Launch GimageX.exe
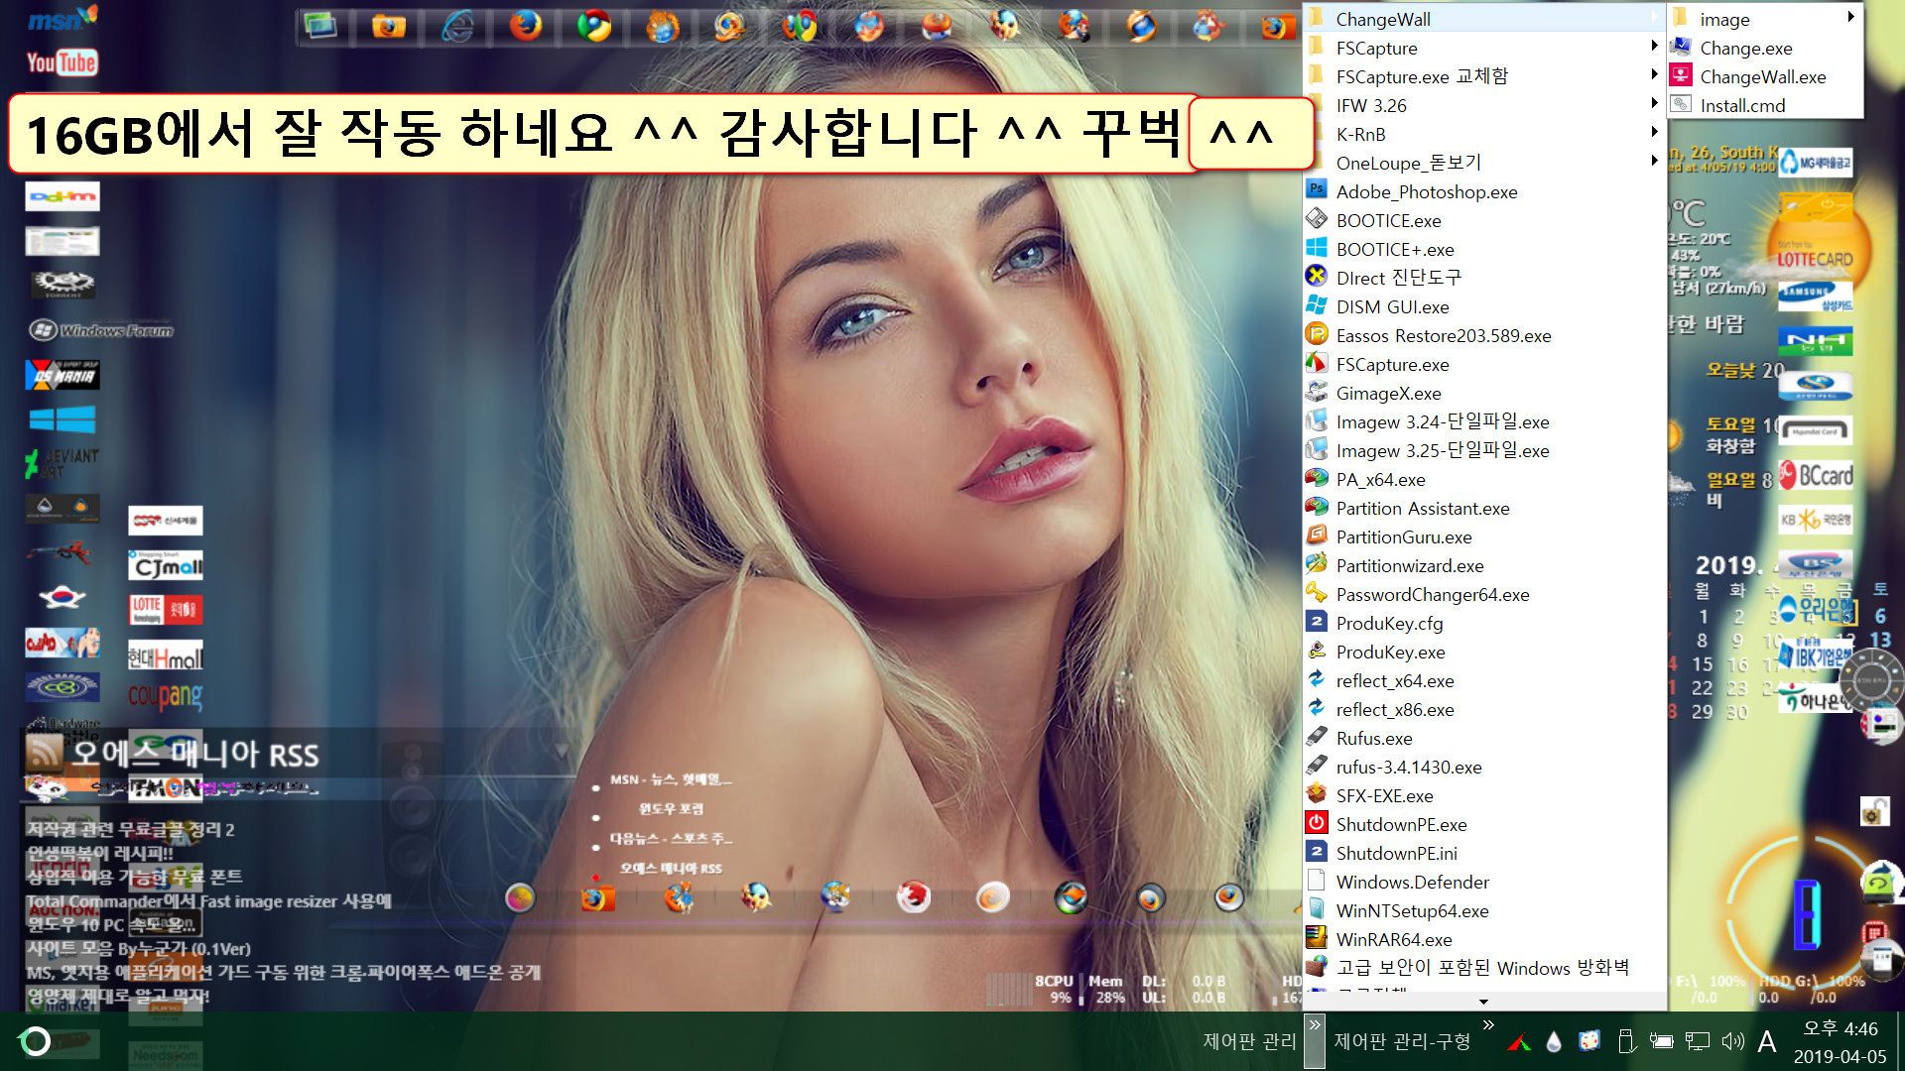Viewport: 1905px width, 1071px height. pos(1484,393)
